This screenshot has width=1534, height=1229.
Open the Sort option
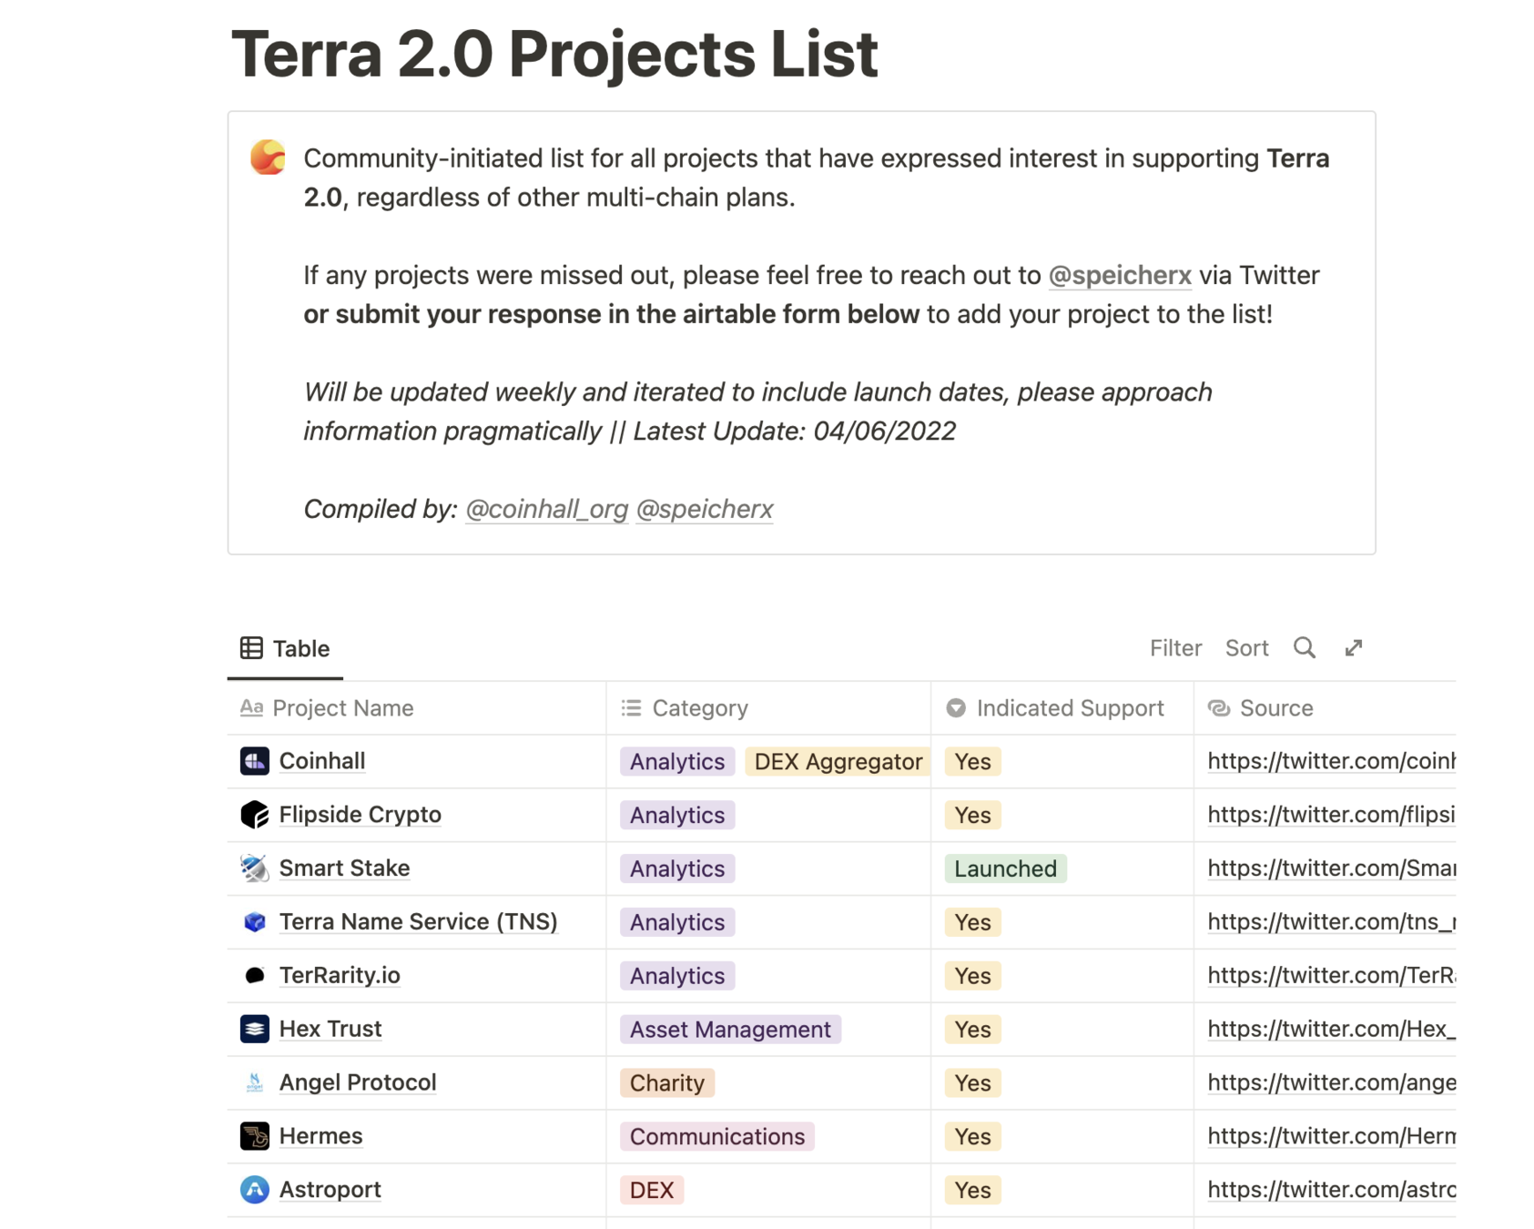[x=1246, y=648]
